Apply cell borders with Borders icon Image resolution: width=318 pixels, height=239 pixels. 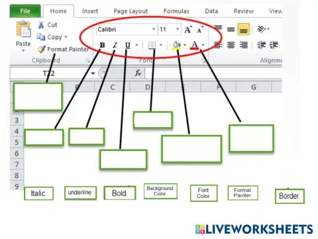[152, 46]
